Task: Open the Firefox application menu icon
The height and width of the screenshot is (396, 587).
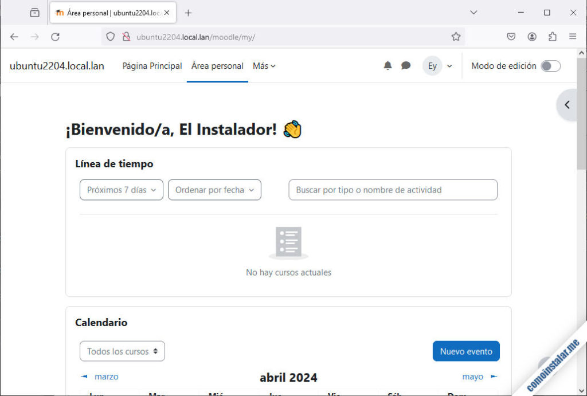Action: pos(572,36)
